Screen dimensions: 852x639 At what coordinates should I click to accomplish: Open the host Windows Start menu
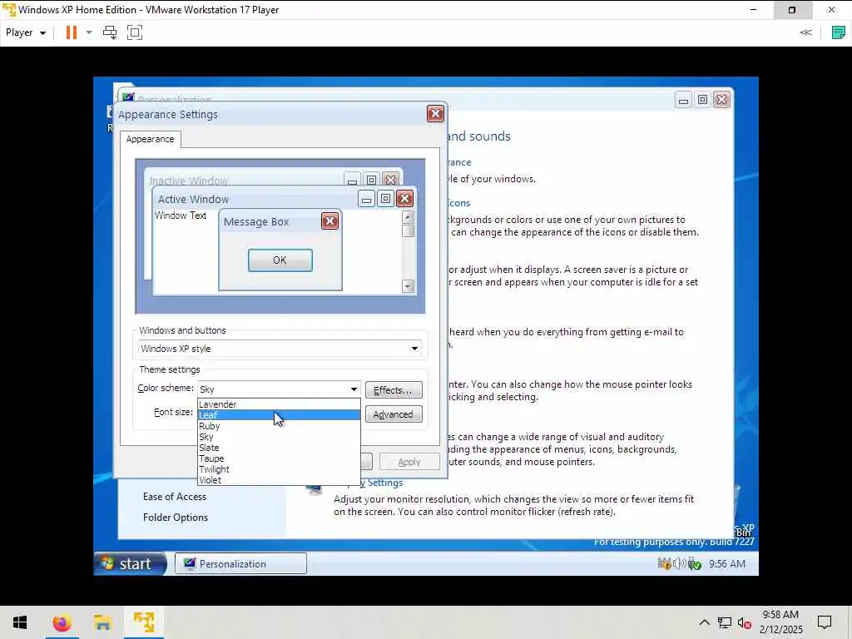(20, 622)
